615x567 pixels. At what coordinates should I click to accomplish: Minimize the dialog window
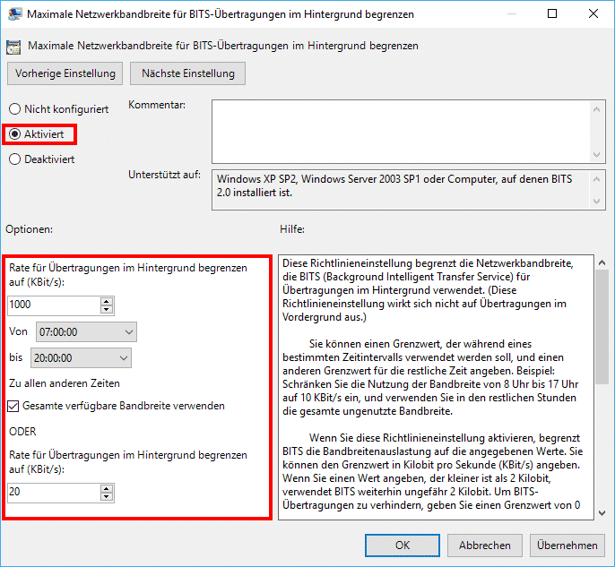(x=511, y=13)
